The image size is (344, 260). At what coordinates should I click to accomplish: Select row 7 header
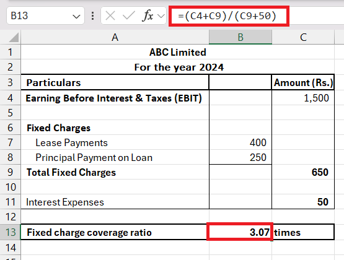point(11,142)
